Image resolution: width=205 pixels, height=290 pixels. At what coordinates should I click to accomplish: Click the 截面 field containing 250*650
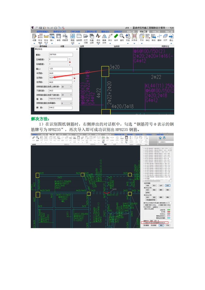(61, 55)
